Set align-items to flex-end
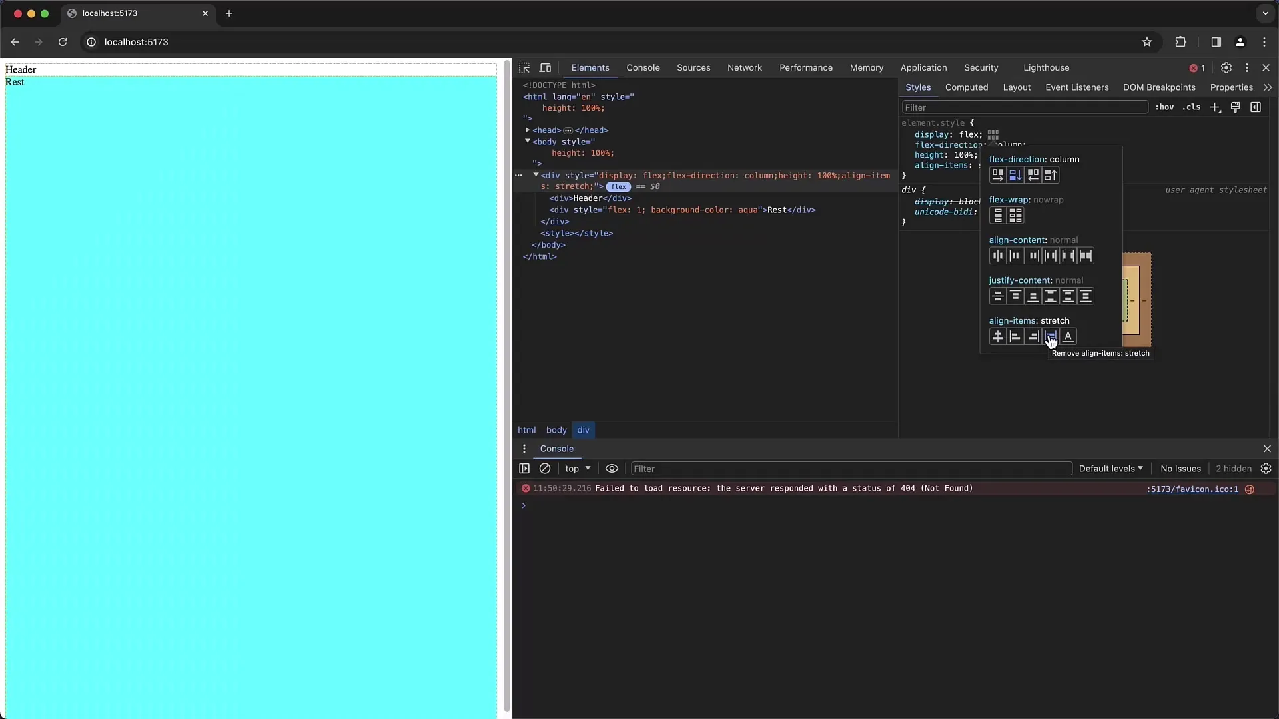Screen dimensions: 1279x719 [1033, 336]
